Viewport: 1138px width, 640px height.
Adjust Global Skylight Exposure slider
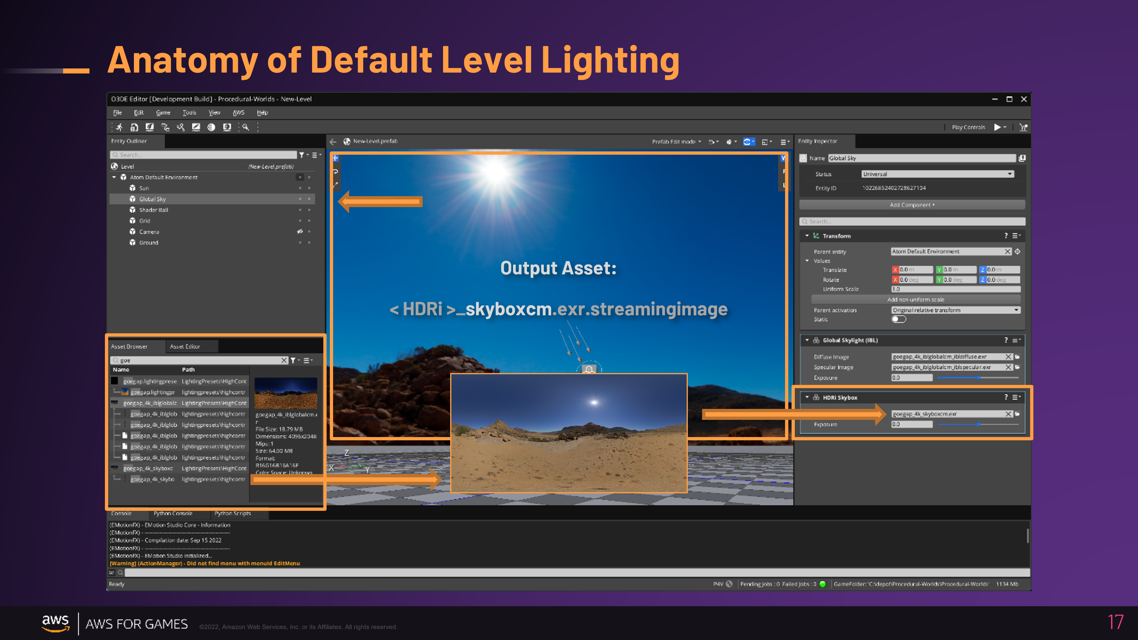click(978, 378)
